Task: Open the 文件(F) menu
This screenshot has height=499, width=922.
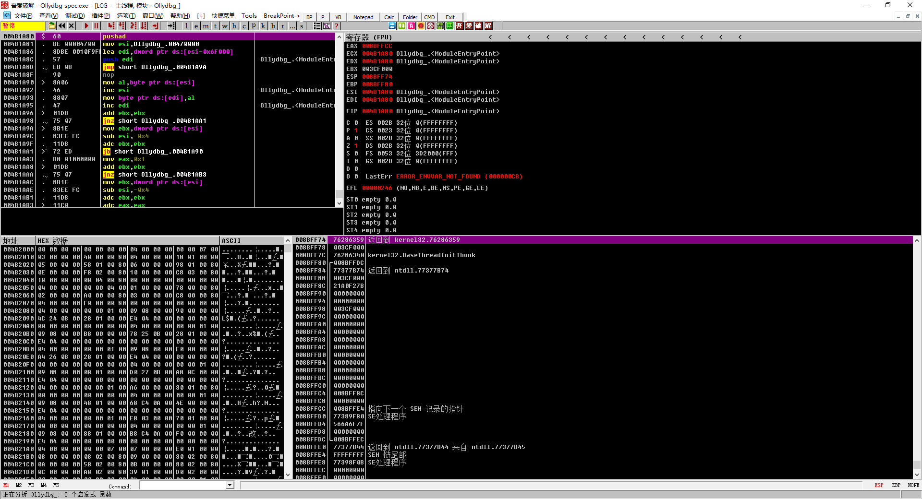Action: point(23,16)
